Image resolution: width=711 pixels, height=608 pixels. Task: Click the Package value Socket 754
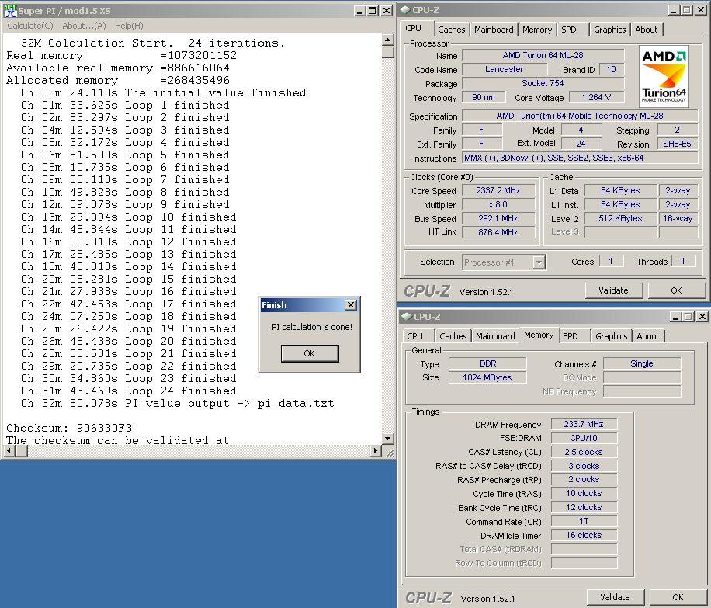(x=543, y=84)
